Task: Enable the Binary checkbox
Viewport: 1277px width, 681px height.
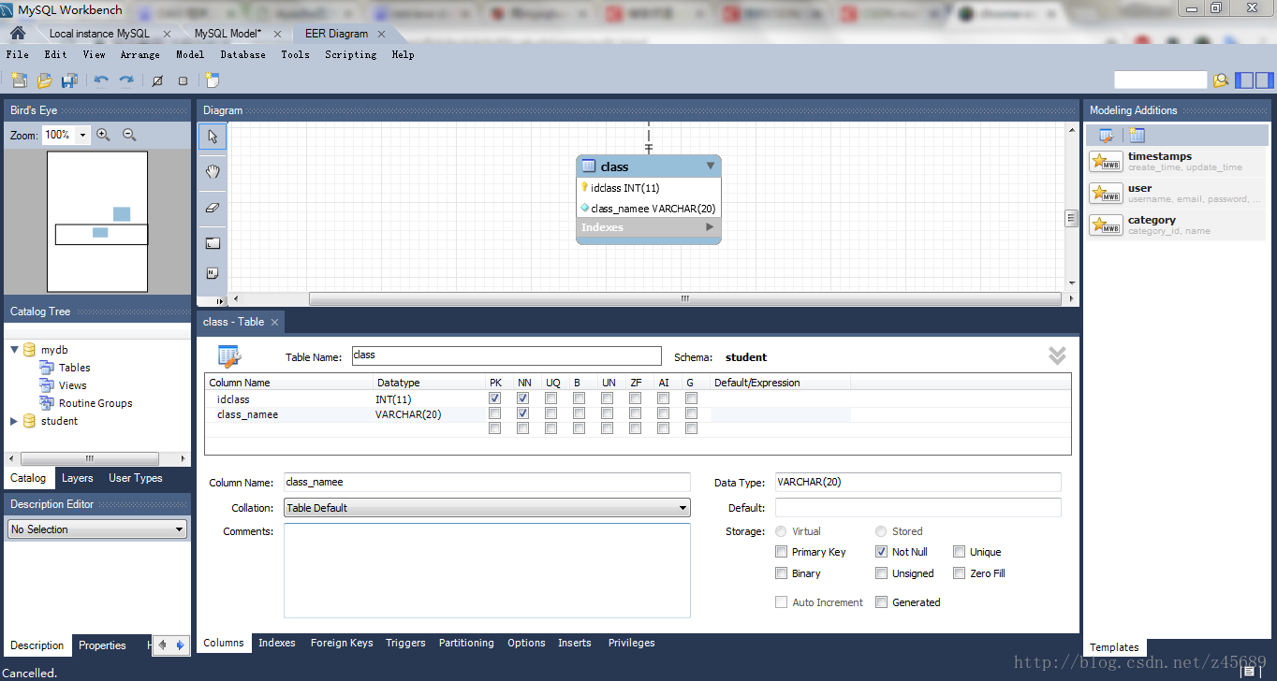Action: [x=782, y=573]
